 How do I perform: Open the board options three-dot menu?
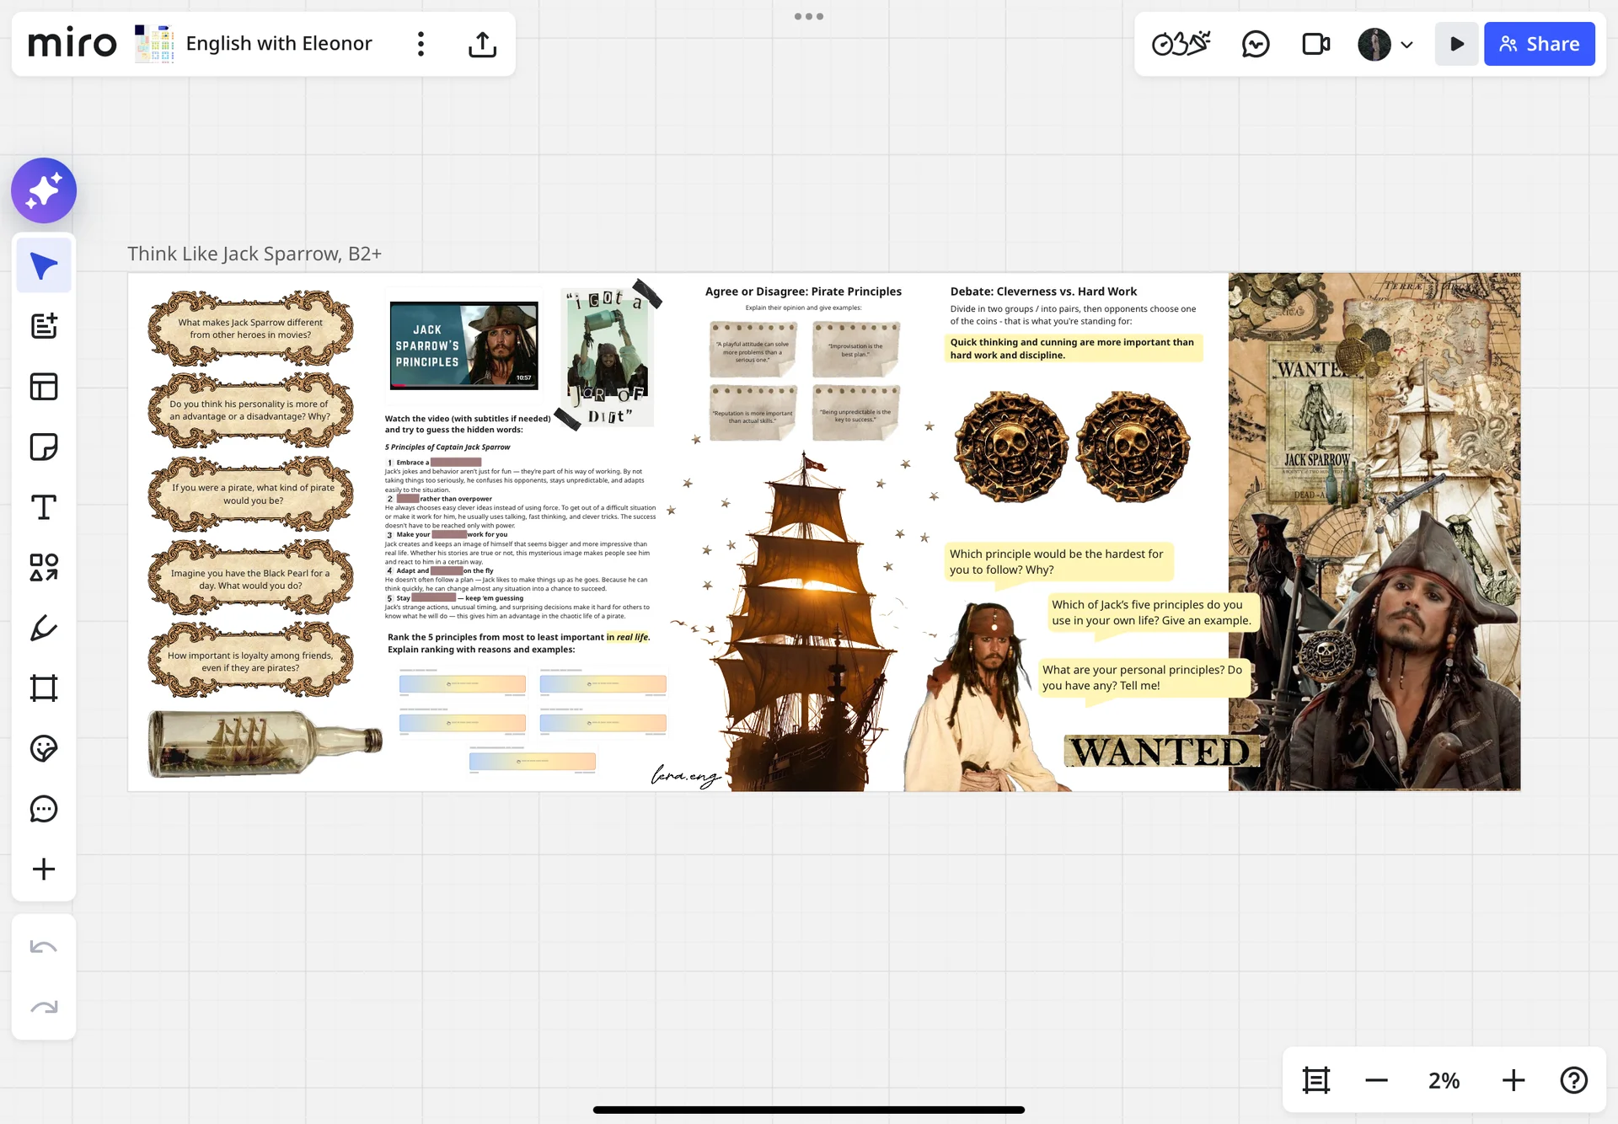(421, 44)
